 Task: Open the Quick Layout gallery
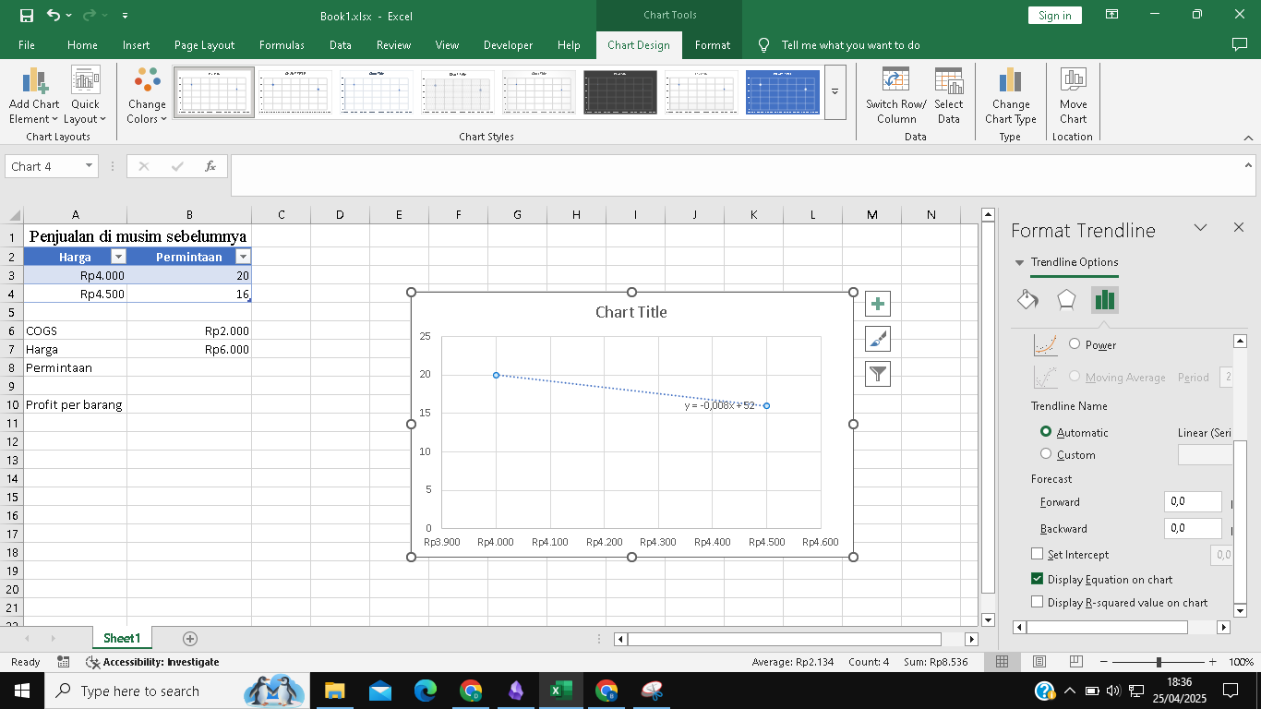coord(85,96)
